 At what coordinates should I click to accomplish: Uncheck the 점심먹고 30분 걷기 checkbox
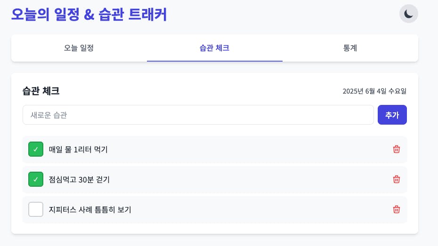coord(36,179)
